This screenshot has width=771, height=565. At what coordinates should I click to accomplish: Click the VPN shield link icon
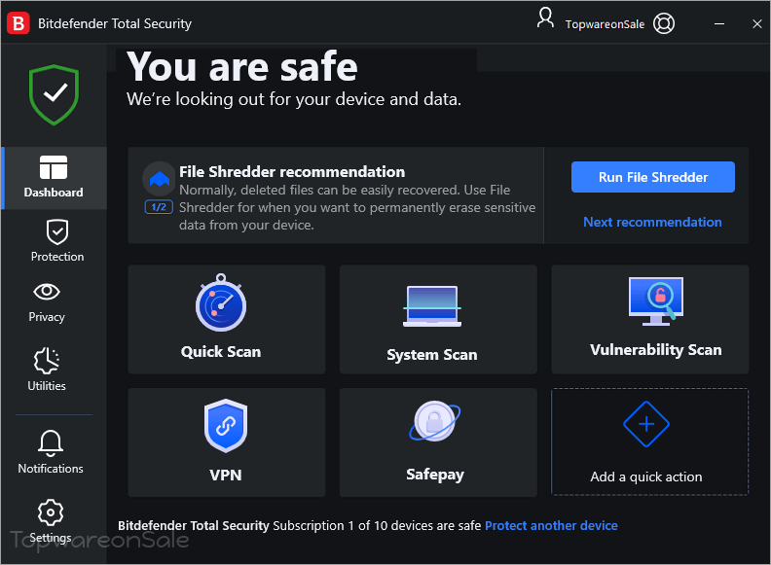pyautogui.click(x=226, y=426)
